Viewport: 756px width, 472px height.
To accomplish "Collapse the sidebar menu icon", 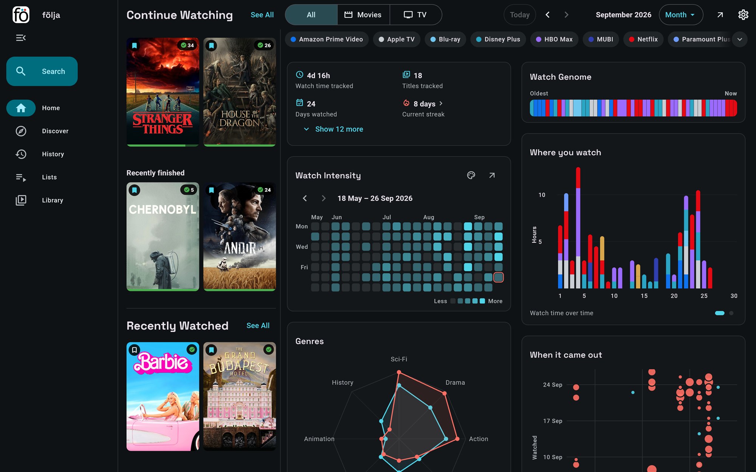I will [x=21, y=38].
